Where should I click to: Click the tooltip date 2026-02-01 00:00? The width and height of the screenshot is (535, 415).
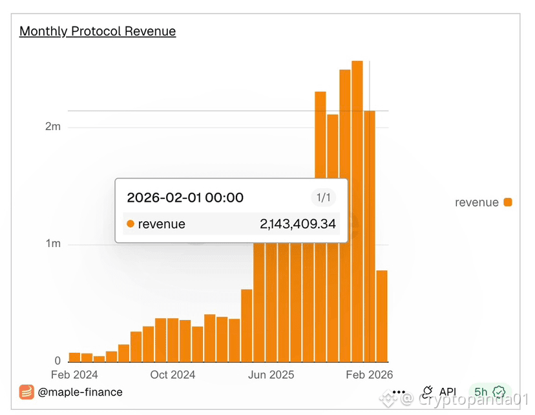coord(185,198)
